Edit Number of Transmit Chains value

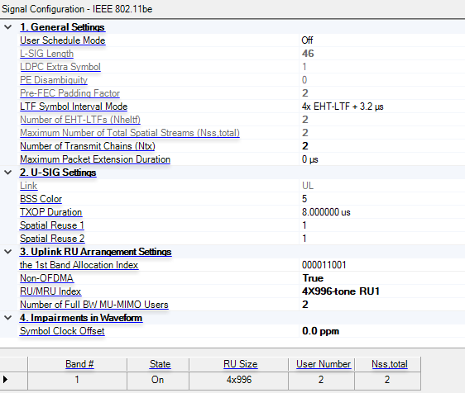pos(382,146)
